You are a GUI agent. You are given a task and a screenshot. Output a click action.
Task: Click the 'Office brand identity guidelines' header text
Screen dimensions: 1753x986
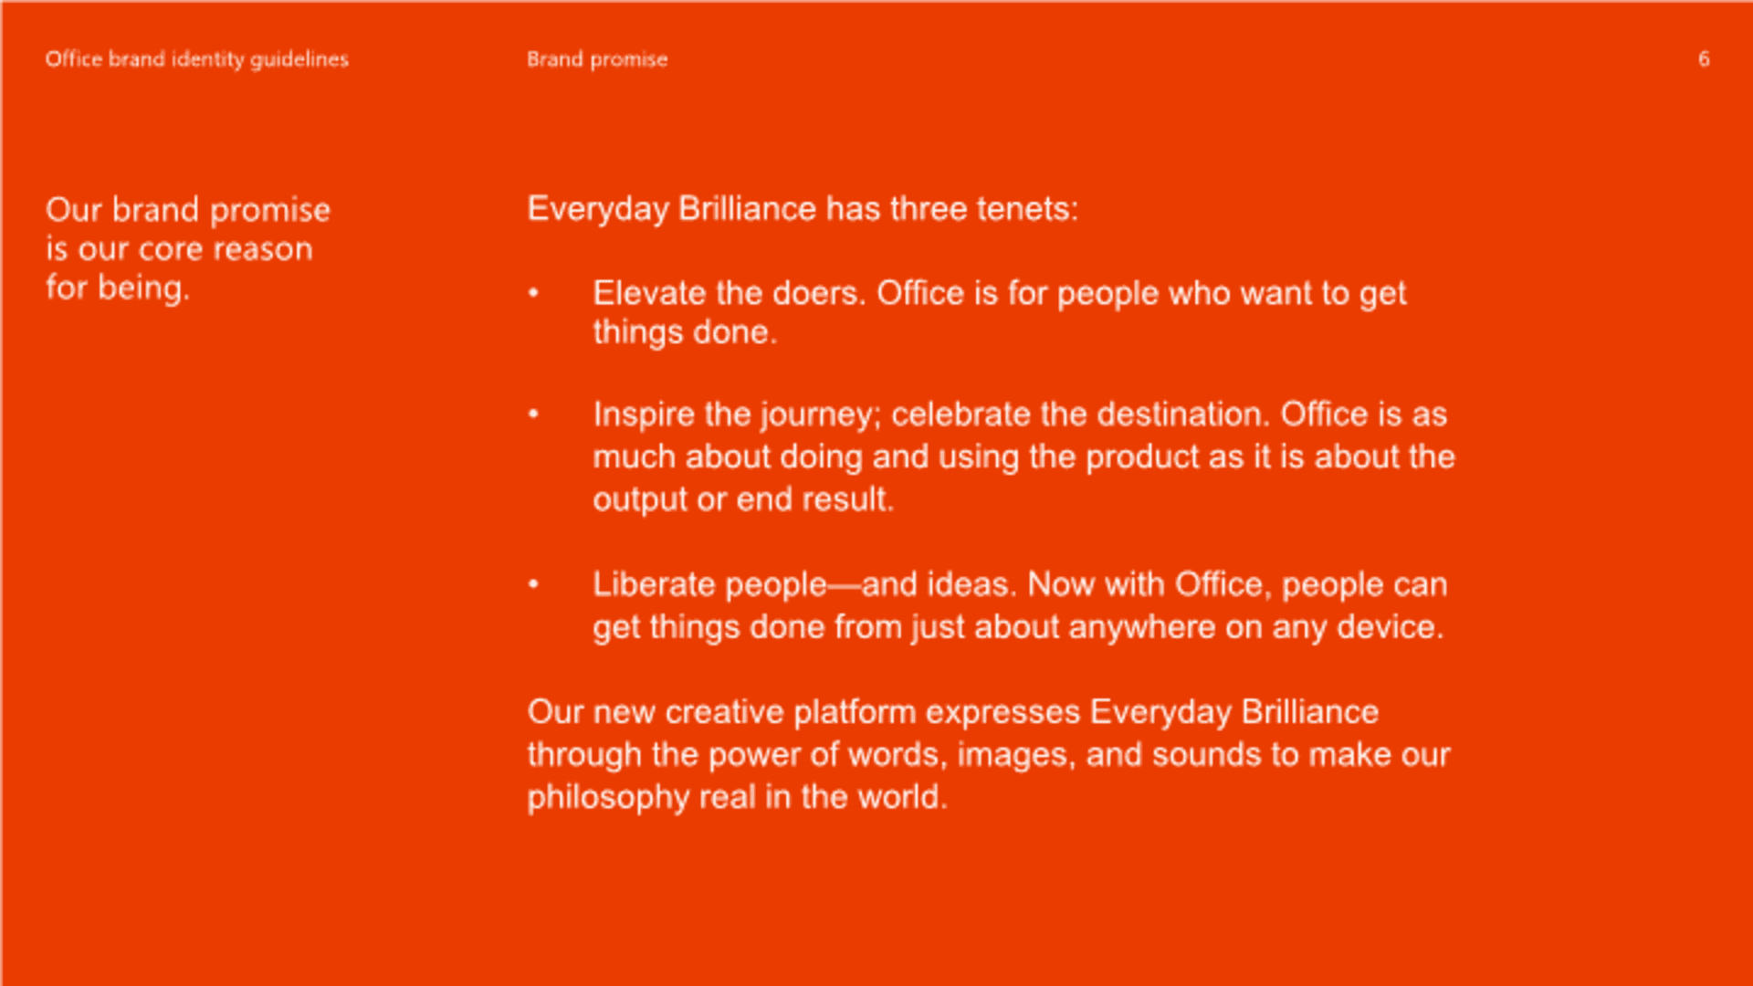[x=197, y=59]
